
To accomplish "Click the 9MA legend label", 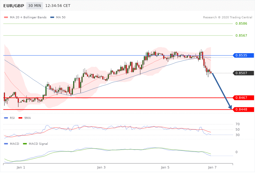I will [x=28, y=118].
